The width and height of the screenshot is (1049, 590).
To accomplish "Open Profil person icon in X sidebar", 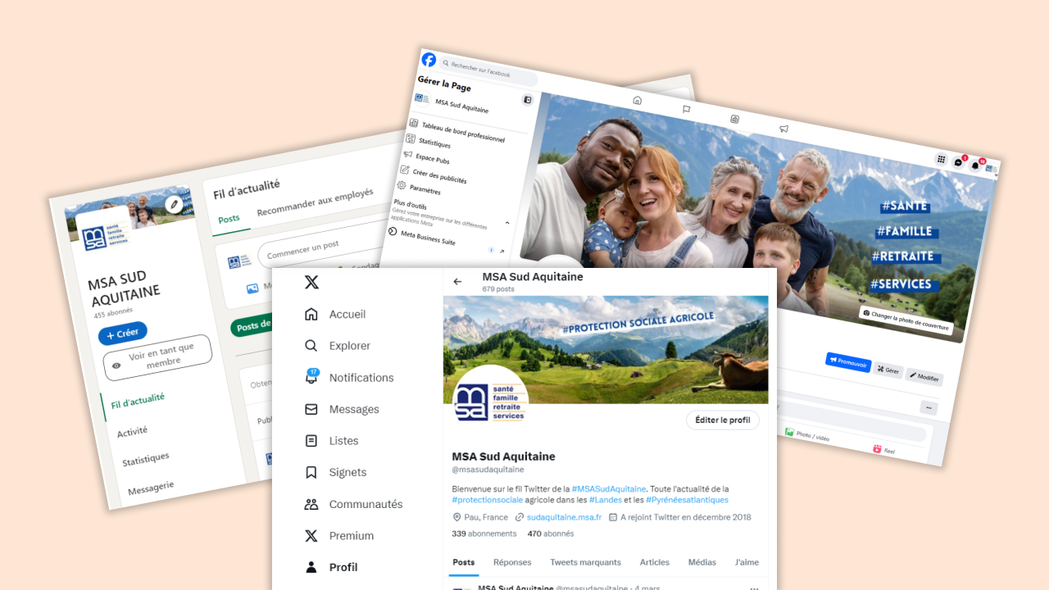I will coord(311,567).
